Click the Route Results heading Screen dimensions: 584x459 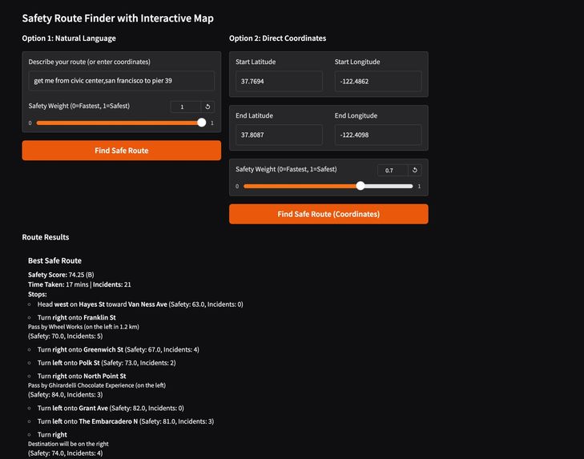(x=46, y=237)
